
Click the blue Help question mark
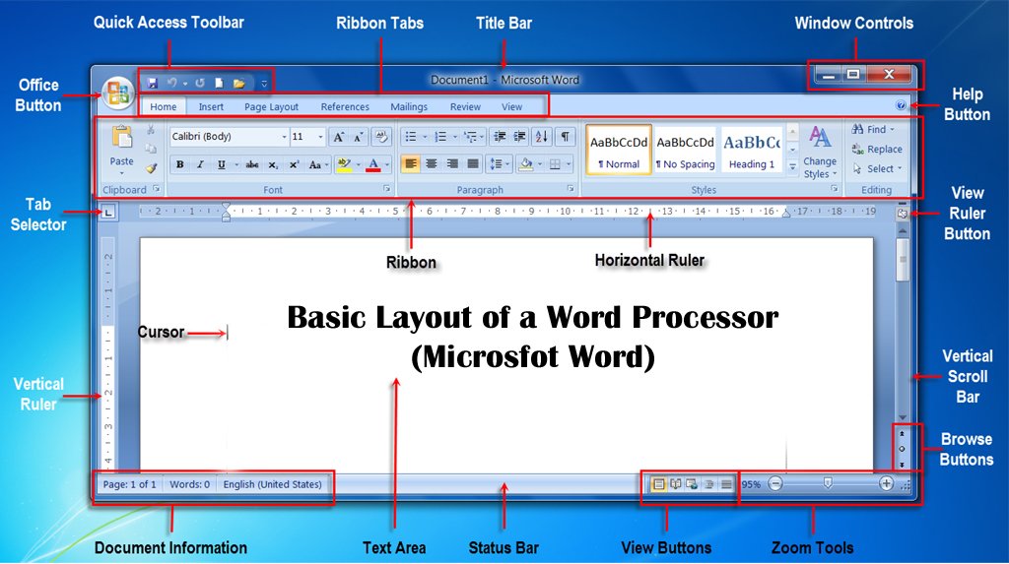(x=901, y=105)
